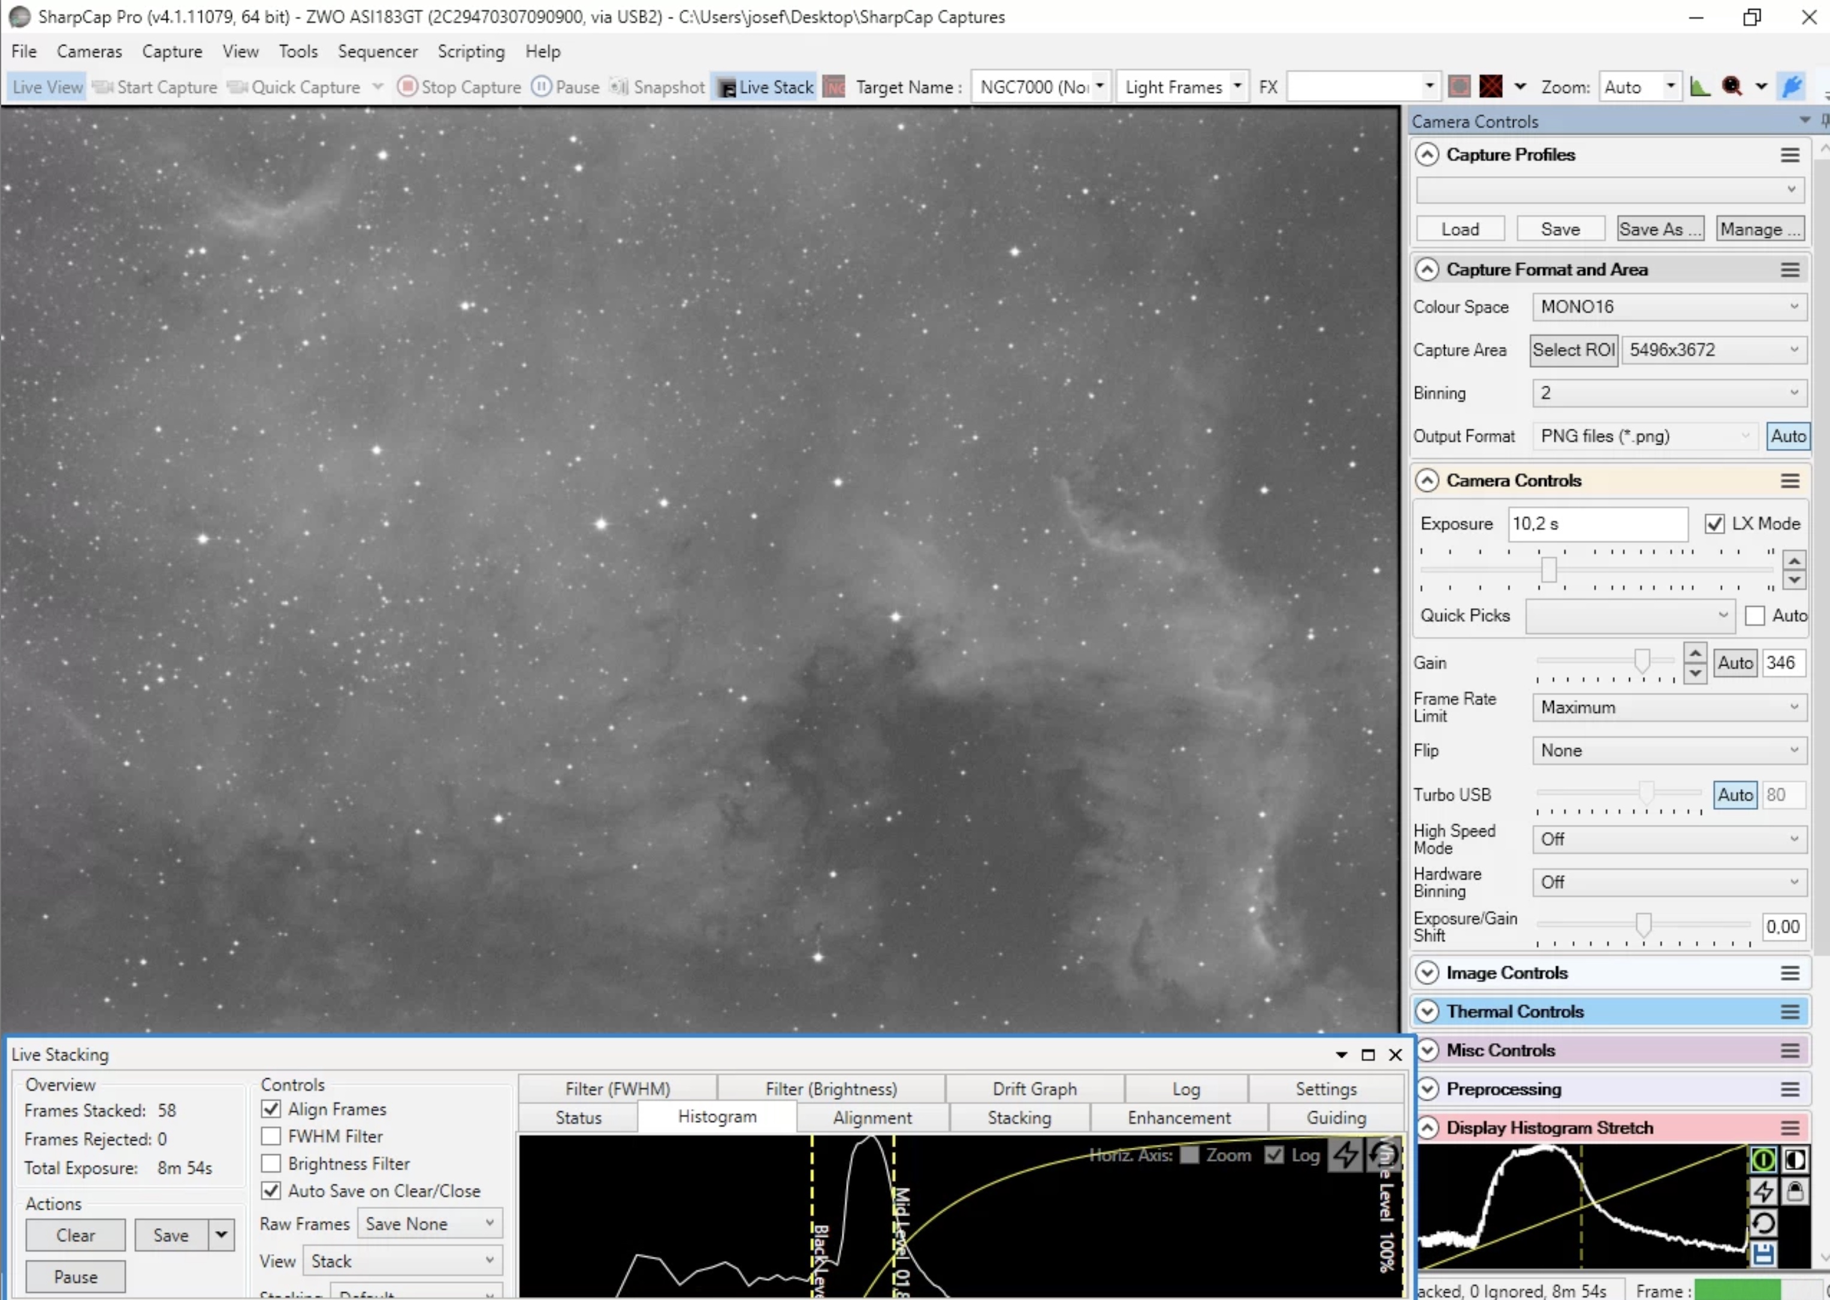
Task: Click reset icon in live stack histogram
Action: [1384, 1155]
